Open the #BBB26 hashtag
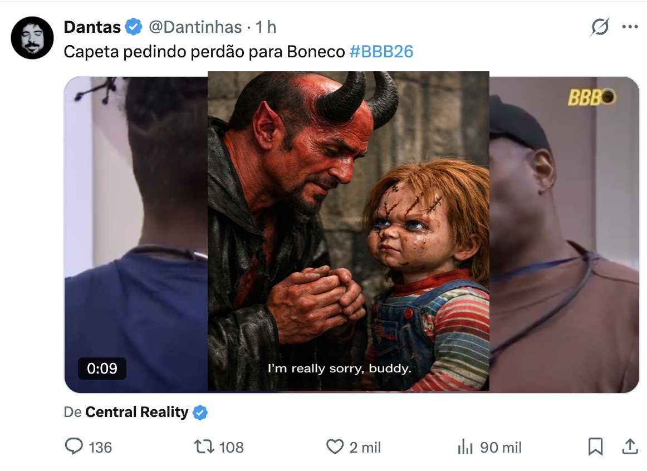The width and height of the screenshot is (647, 471). 381,52
